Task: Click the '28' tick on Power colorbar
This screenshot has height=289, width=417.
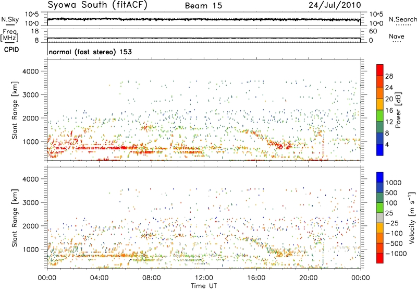Action: pyautogui.click(x=389, y=76)
